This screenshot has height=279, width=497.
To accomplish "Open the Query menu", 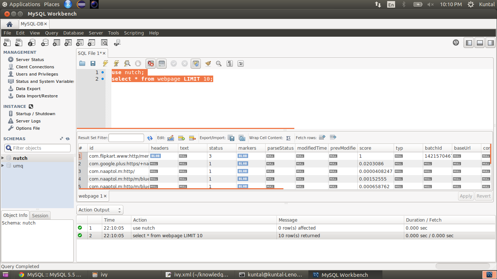I will [52, 33].
